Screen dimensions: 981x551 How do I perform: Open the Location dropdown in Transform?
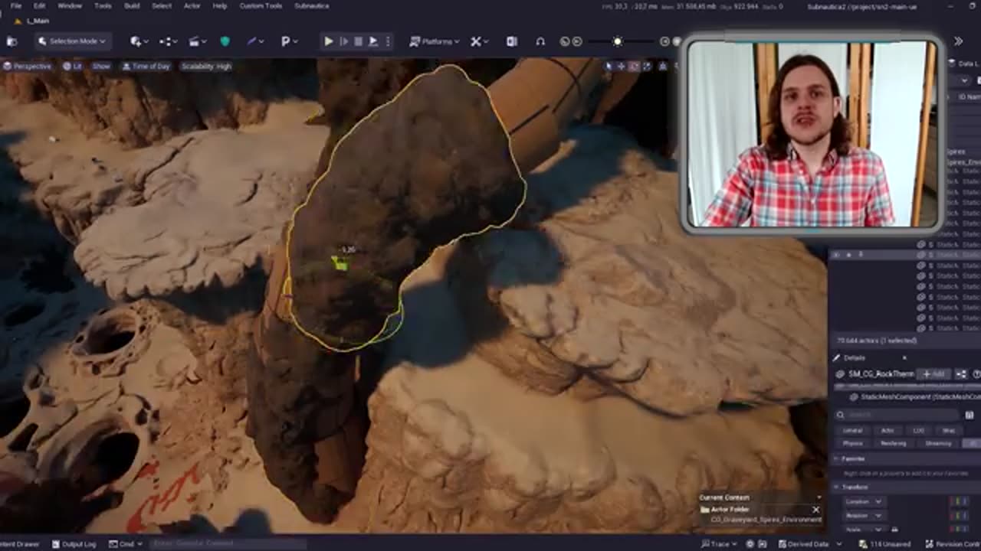coord(864,502)
